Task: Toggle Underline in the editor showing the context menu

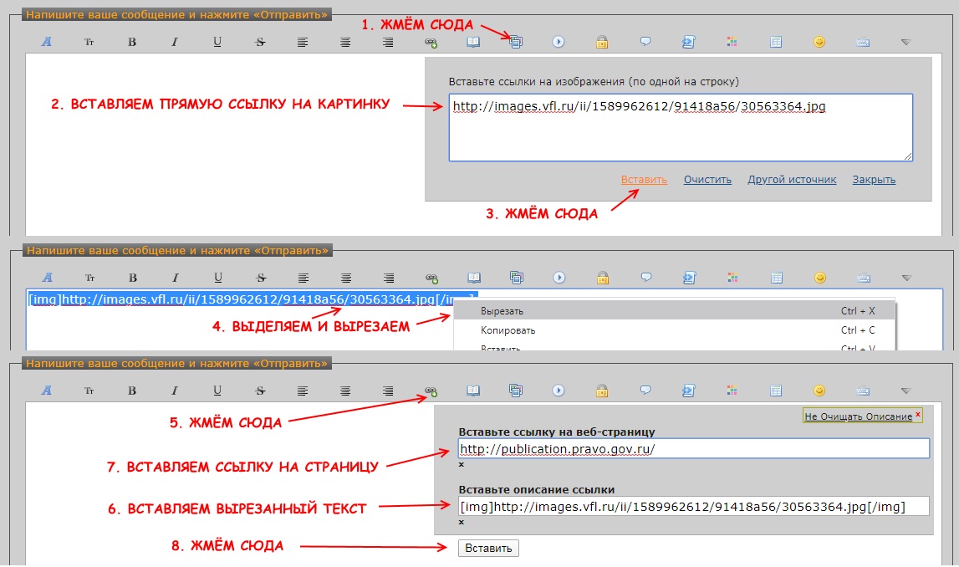Action: [217, 278]
